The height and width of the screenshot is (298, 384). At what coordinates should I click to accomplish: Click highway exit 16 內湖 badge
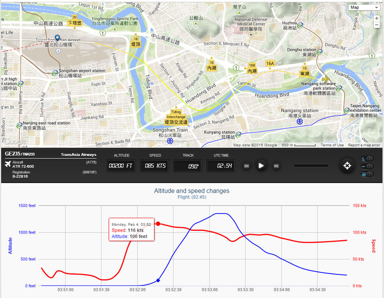(212, 66)
